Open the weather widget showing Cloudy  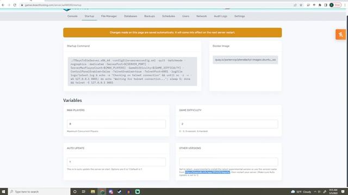[301, 192]
